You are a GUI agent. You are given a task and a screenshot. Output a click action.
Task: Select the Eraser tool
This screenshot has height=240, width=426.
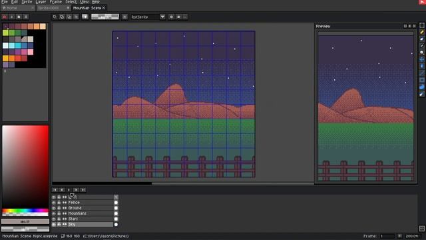(x=421, y=39)
